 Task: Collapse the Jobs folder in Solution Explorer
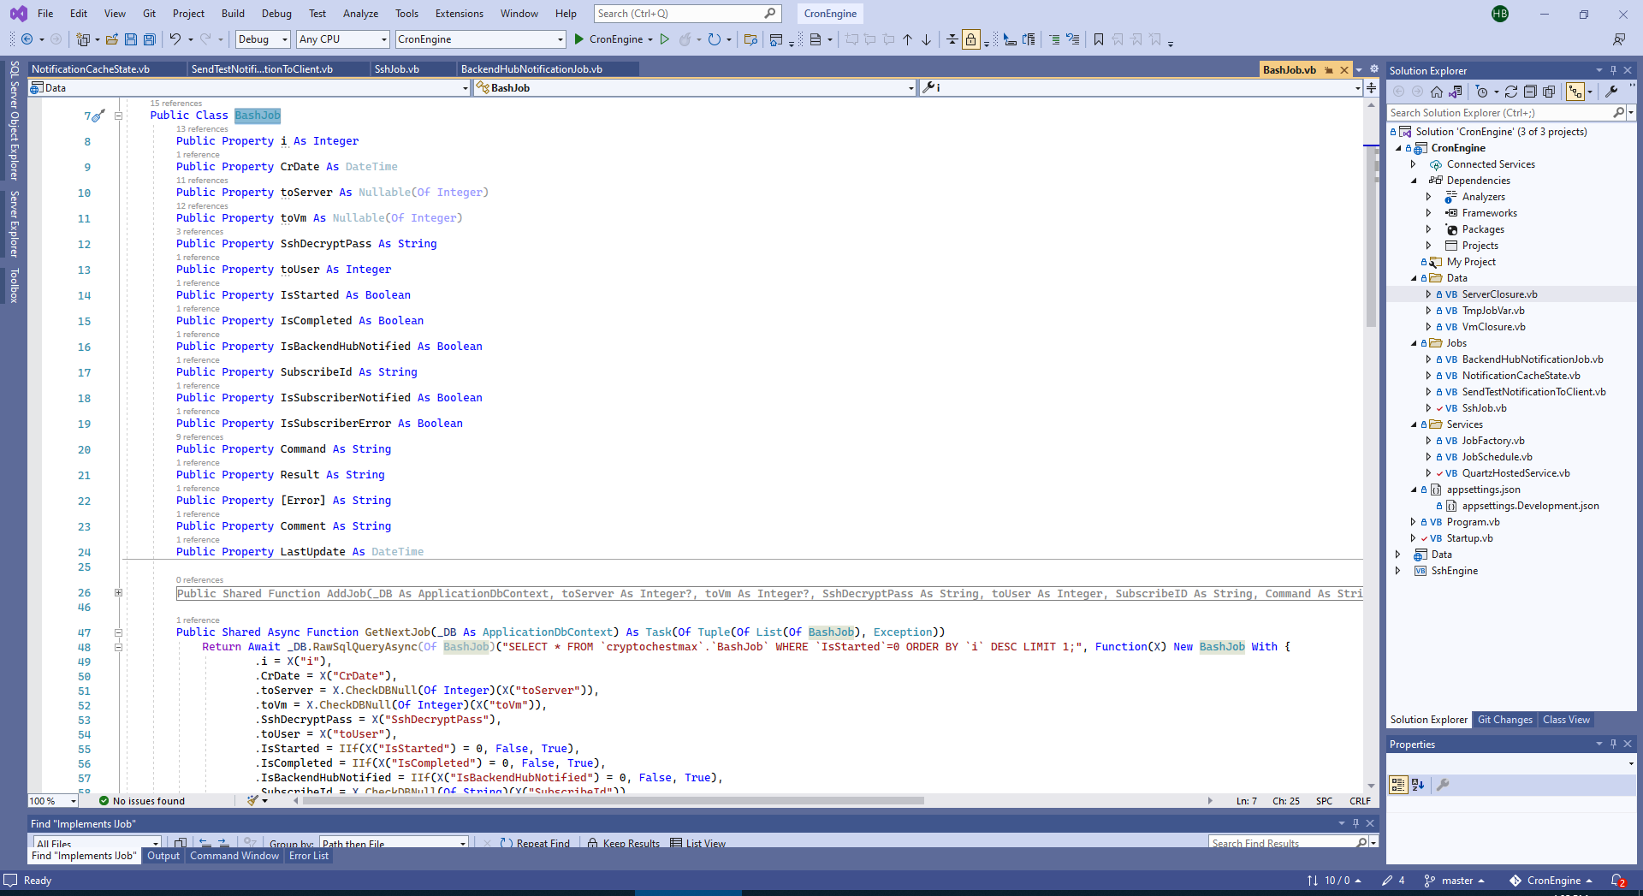coord(1414,343)
